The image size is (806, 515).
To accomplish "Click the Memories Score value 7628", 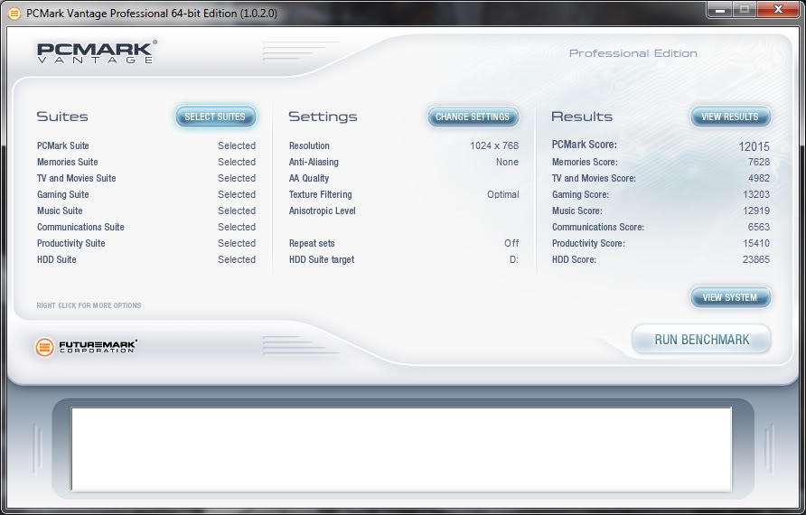I will click(759, 162).
